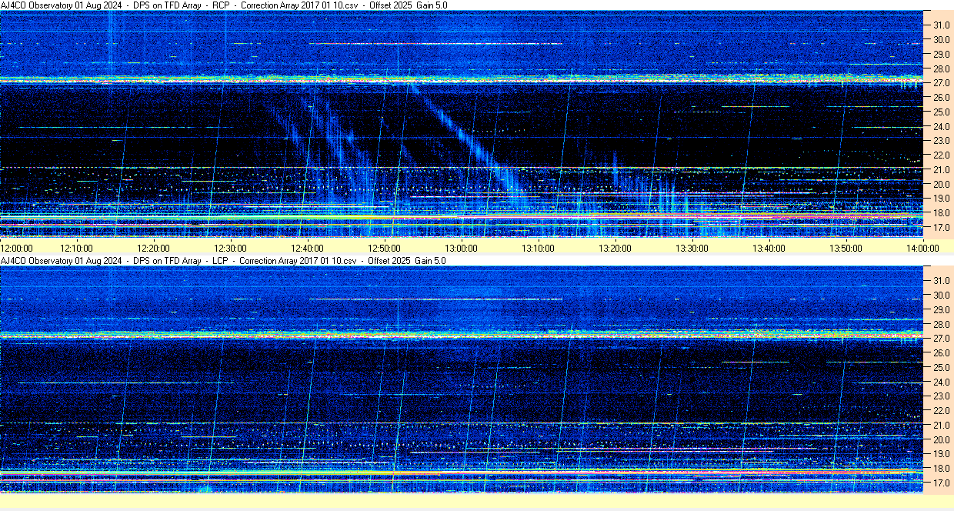Click the 24.0 frequency label in LCP panel
Screen dimensions: 954x511
[x=942, y=382]
